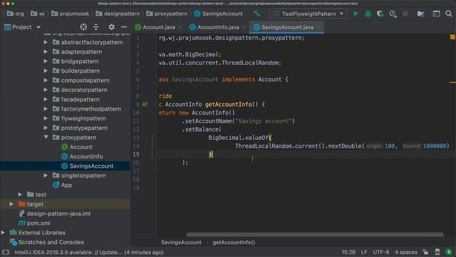Start debugging with the bug icon
The image size is (456, 257).
368,14
